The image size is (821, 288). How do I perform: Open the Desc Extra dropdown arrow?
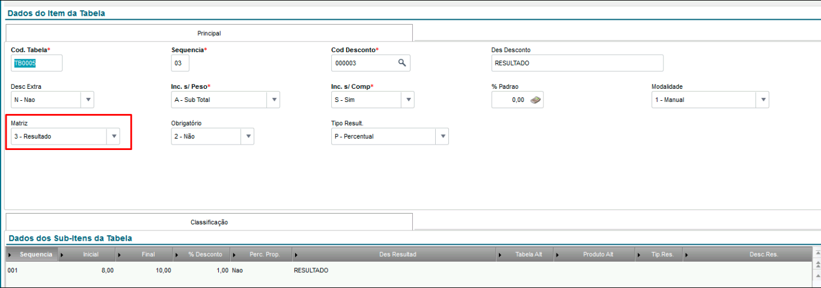[x=87, y=100]
